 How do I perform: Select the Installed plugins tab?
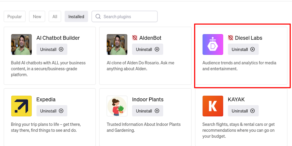[76, 17]
